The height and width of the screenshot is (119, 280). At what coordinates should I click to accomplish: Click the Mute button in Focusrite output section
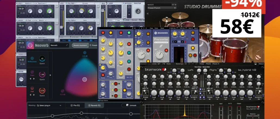click(193, 39)
